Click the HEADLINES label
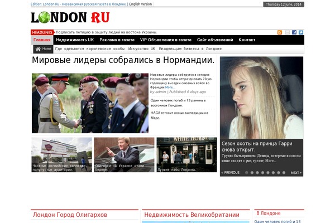 tap(42, 32)
